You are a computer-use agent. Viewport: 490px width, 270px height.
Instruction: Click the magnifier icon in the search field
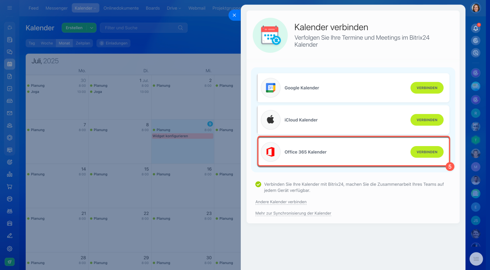tap(181, 28)
